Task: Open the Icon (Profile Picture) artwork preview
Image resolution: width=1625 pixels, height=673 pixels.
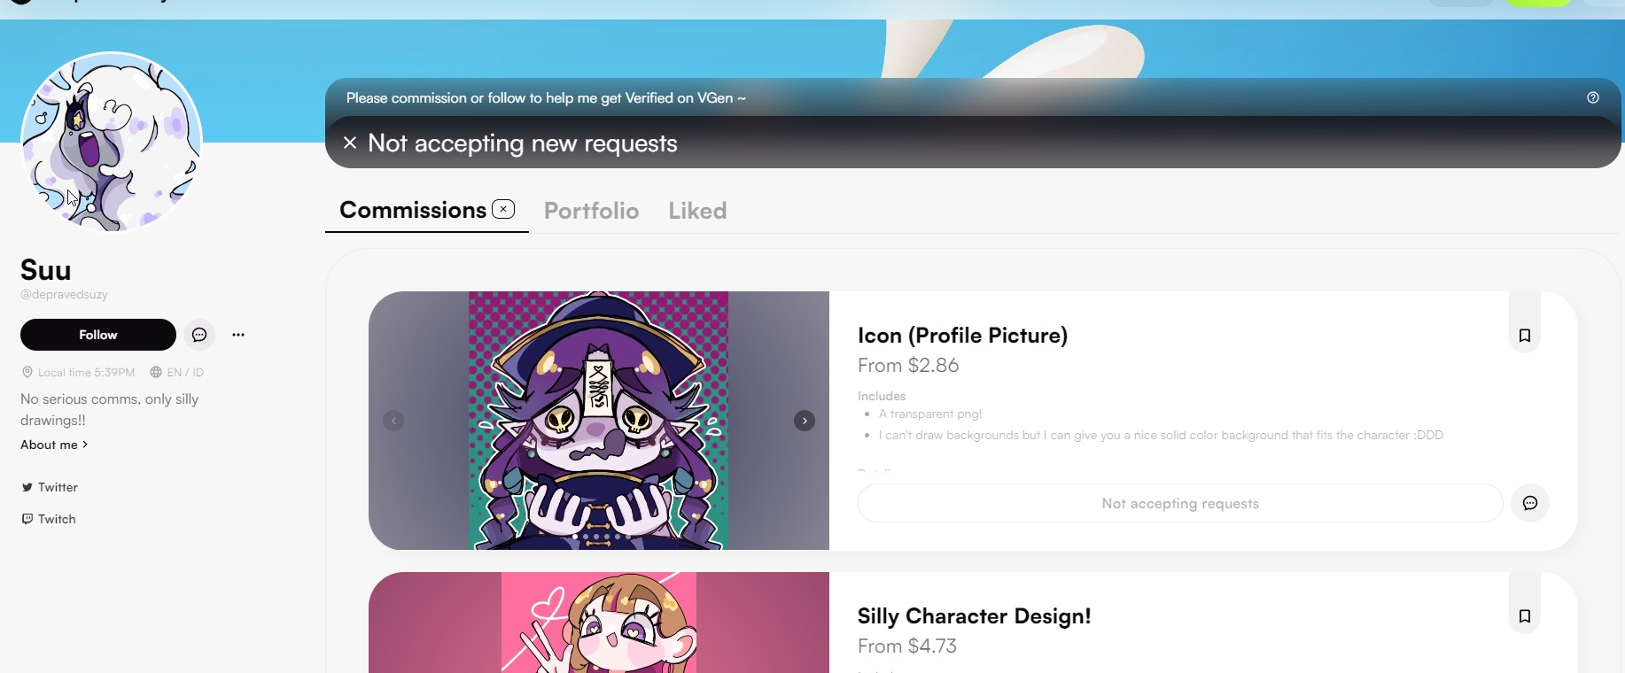Action: [x=598, y=421]
